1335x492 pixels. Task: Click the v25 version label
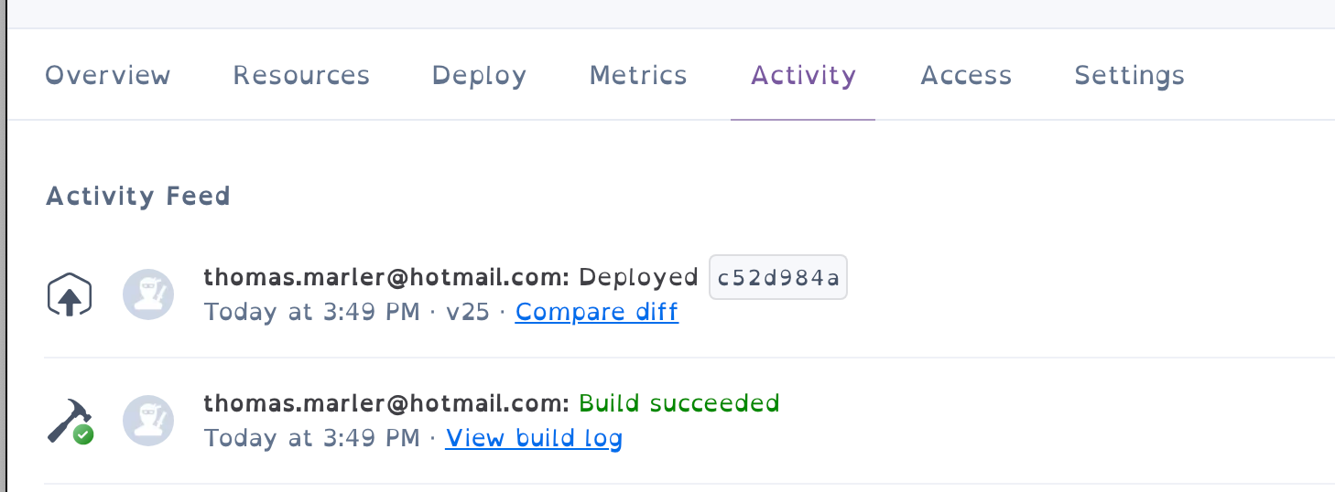468,312
